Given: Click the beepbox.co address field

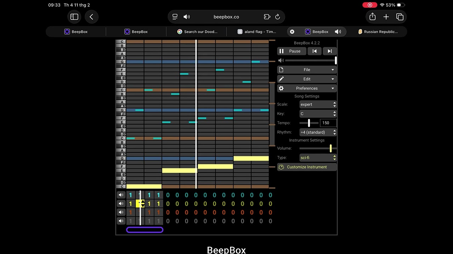Looking at the screenshot, I should pos(226,17).
